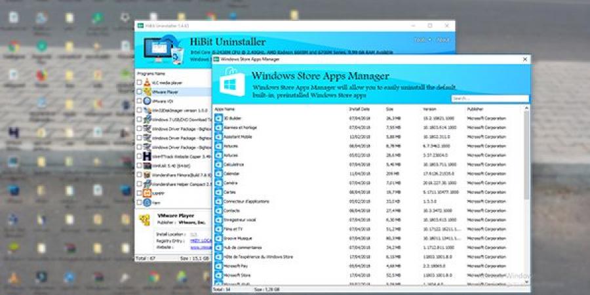Image resolution: width=590 pixels, height=295 pixels.
Task: Click the app icon beside Enregistreur vocal
Action: pyautogui.click(x=218, y=220)
